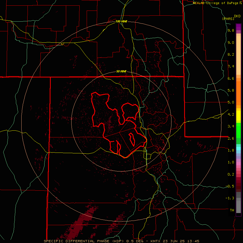243x243 pixels.
Task: Pick the pink segment of color bar
Action: point(238,164)
